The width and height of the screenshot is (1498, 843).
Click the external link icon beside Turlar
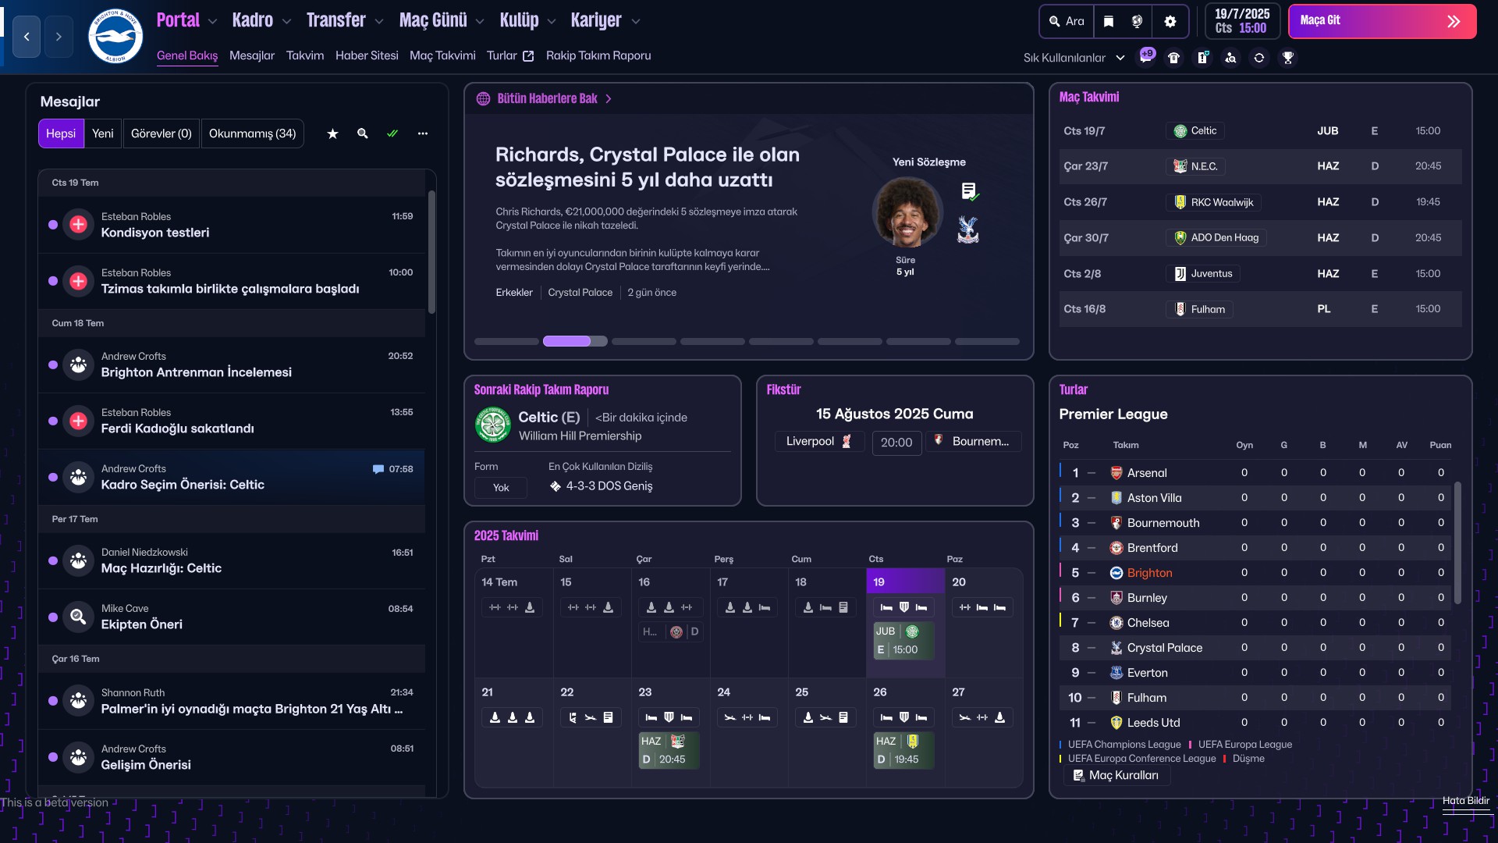click(528, 56)
